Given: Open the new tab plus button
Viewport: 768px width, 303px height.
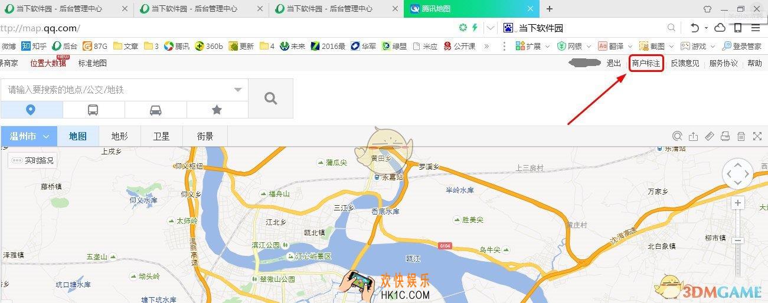Looking at the screenshot, I should 550,9.
